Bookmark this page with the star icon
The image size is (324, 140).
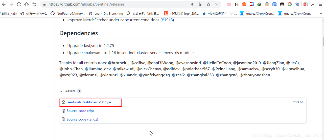pos(209,4)
